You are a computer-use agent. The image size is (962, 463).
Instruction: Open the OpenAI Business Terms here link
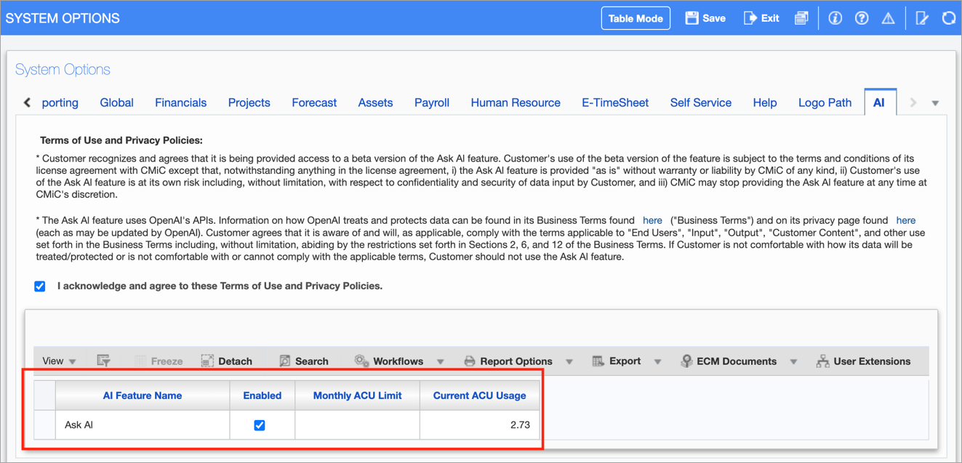pos(652,220)
